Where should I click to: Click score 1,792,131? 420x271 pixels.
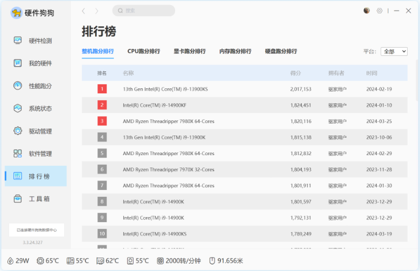(x=301, y=218)
